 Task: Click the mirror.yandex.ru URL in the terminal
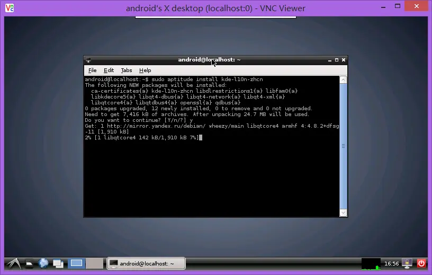pos(156,126)
